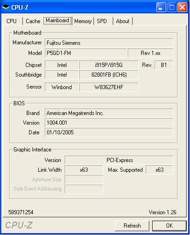Click the Winbond sensor vendor field
This screenshot has height=235, width=190.
62,87
